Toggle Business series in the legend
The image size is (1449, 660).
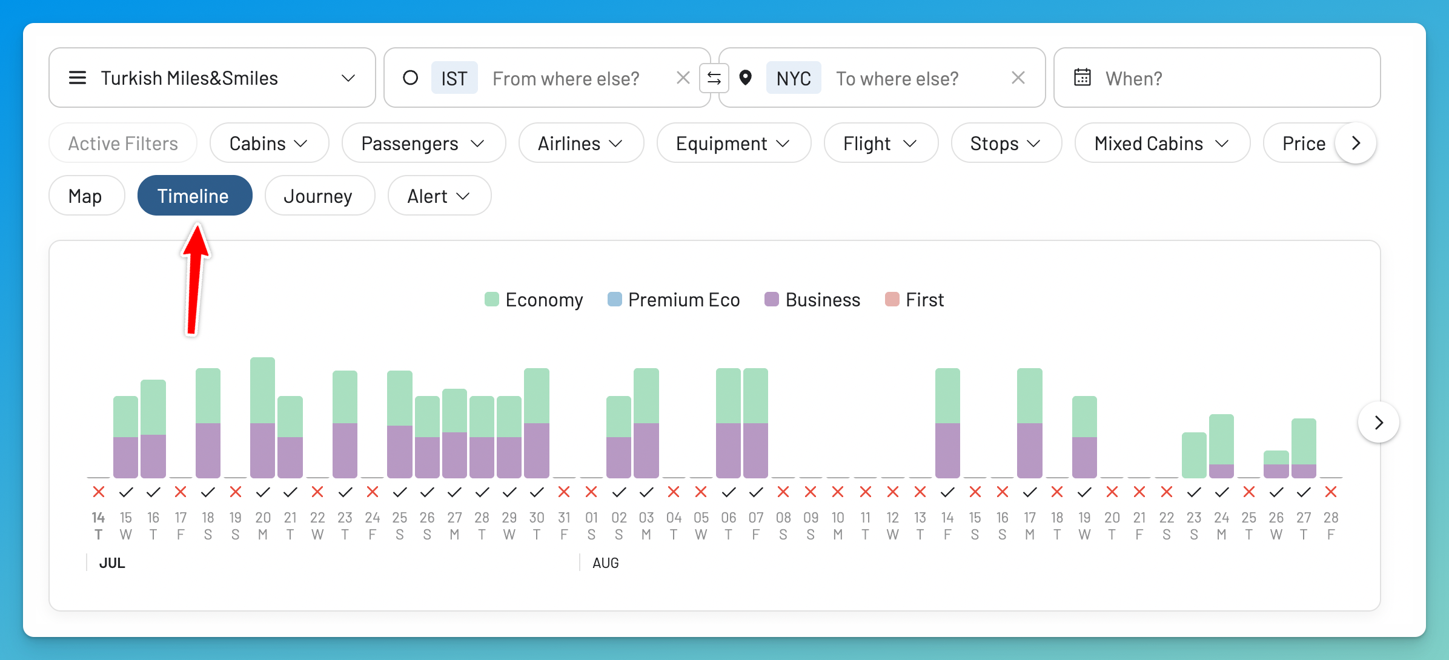click(x=812, y=300)
